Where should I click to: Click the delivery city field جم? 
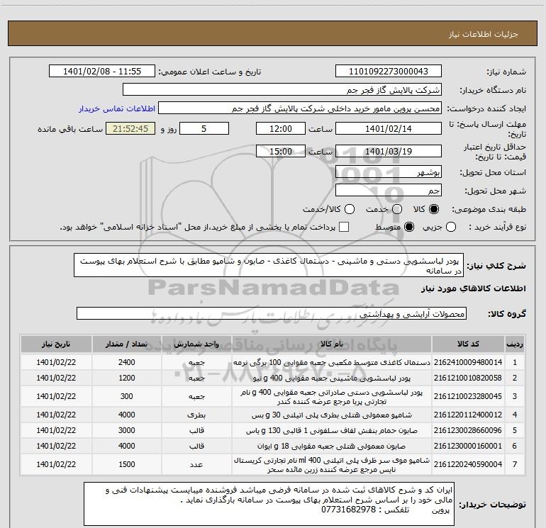click(389, 191)
